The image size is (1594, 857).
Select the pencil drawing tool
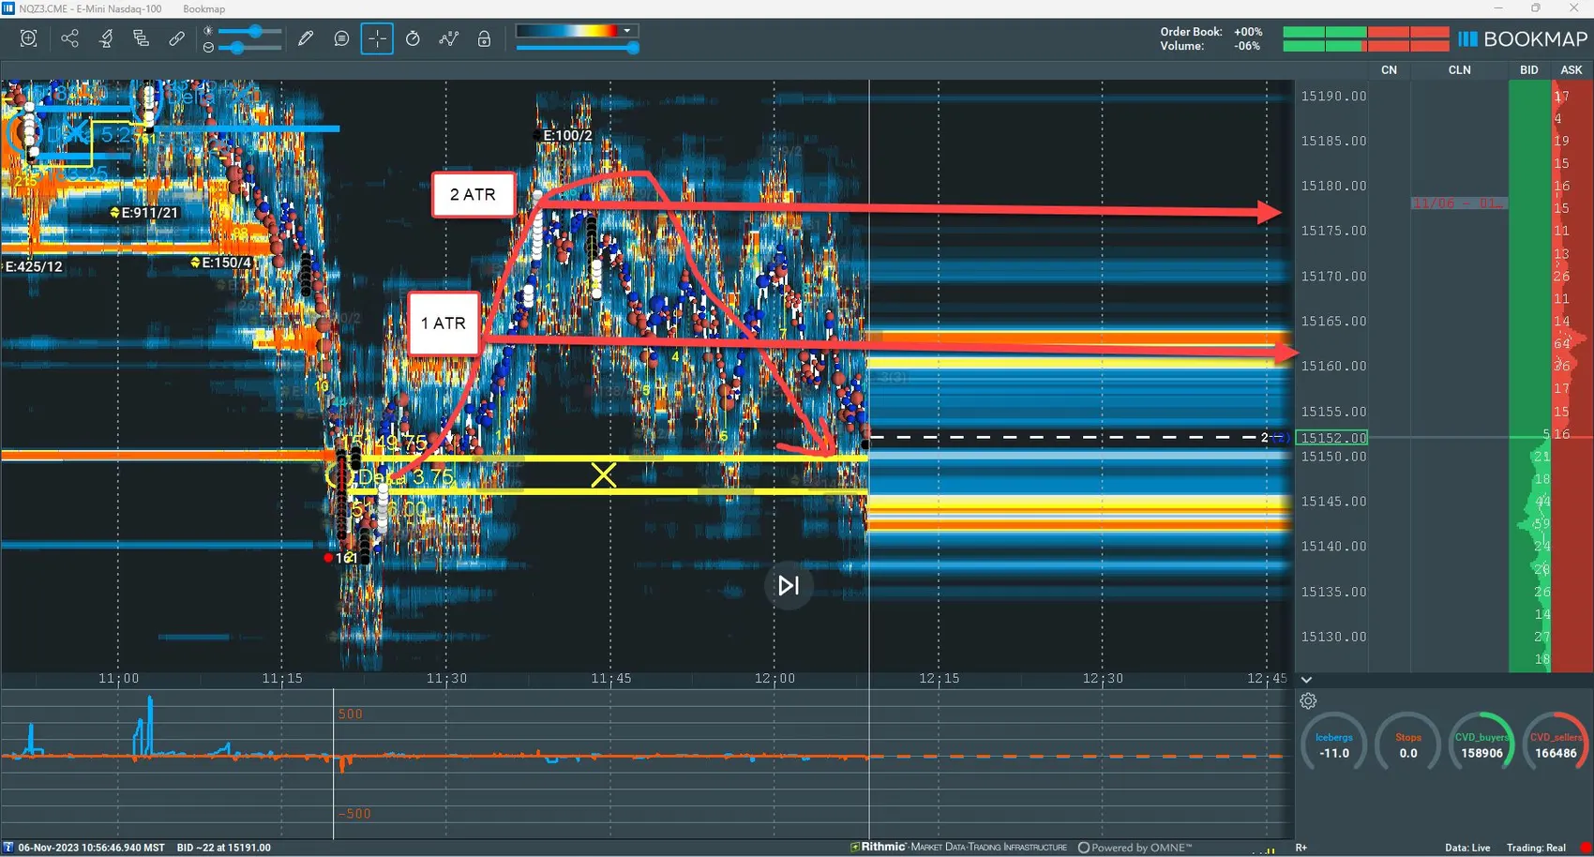(x=306, y=38)
